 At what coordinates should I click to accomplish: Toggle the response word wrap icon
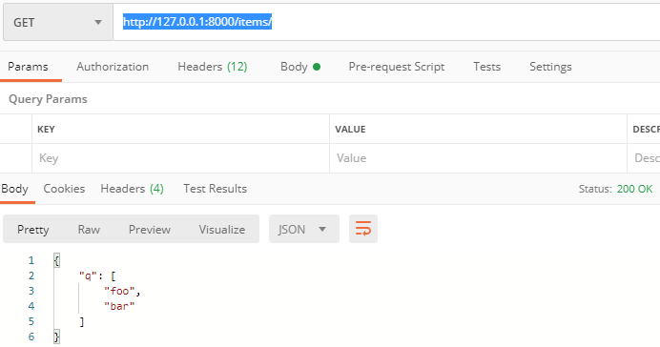pyautogui.click(x=362, y=229)
